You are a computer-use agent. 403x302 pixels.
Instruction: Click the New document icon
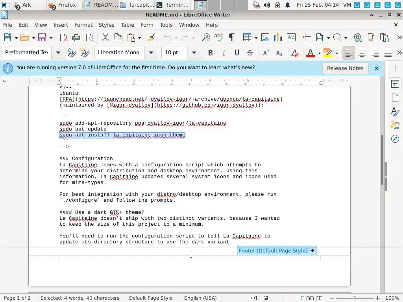pyautogui.click(x=8, y=38)
